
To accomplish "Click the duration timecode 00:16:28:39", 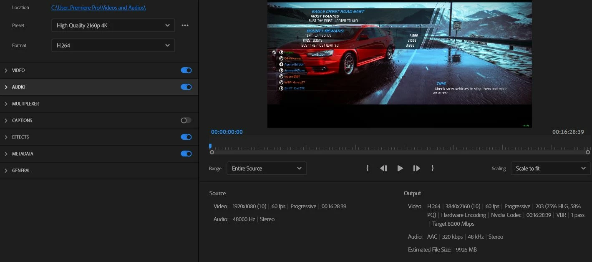I will pos(568,132).
